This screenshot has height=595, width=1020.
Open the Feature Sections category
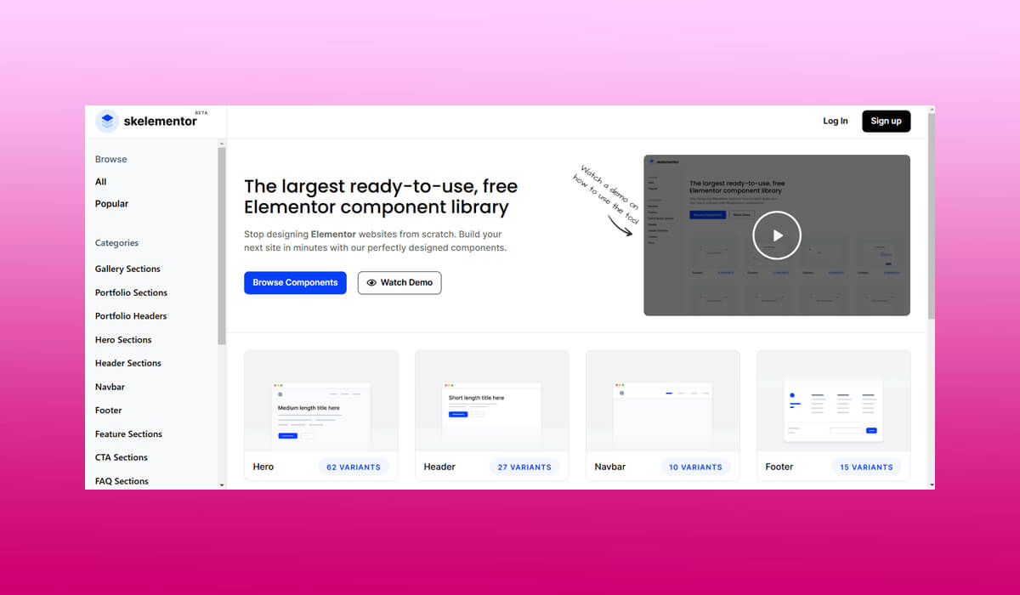click(128, 434)
